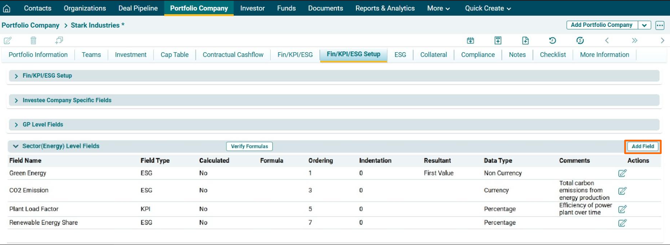
Task: Open dropdown arrow beside Add Portfolio Company
Action: [x=644, y=25]
